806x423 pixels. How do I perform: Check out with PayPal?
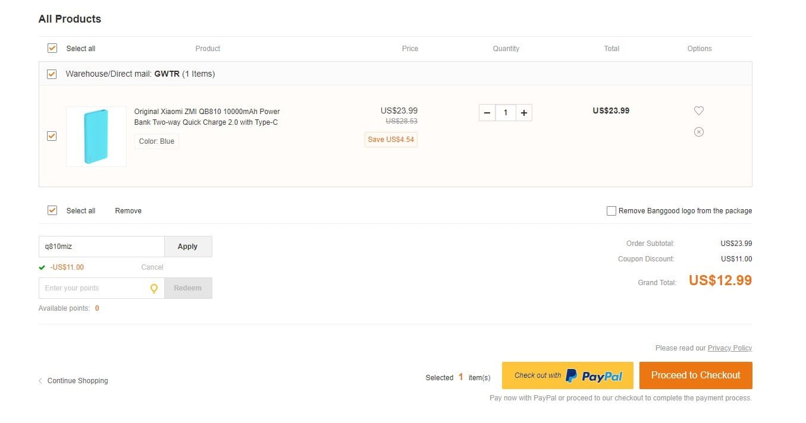coord(567,375)
